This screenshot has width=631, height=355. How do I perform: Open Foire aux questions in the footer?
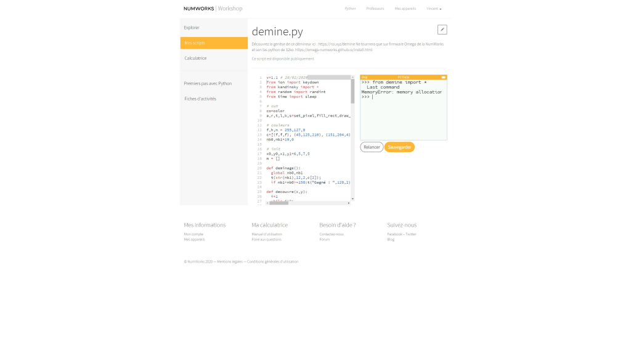(x=266, y=240)
